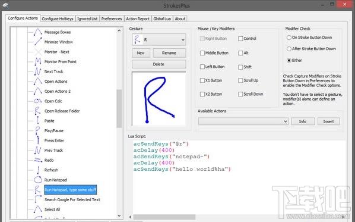Enable the Control modifier checkbox

tap(240, 39)
